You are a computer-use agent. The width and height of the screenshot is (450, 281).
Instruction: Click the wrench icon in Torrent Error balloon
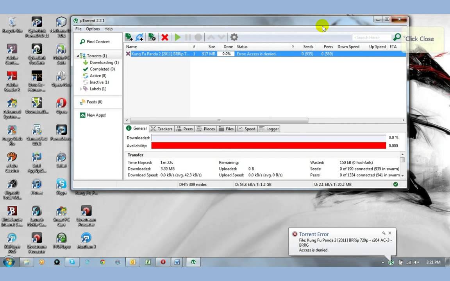384,233
